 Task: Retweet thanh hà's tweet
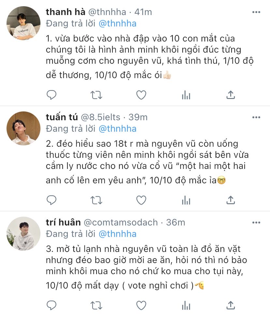pyautogui.click(x=96, y=95)
